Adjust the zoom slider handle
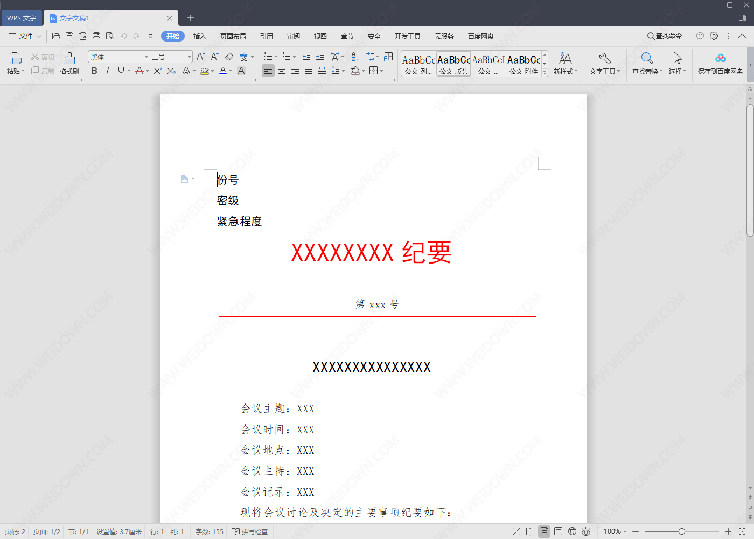The height and width of the screenshot is (539, 754). click(x=682, y=531)
